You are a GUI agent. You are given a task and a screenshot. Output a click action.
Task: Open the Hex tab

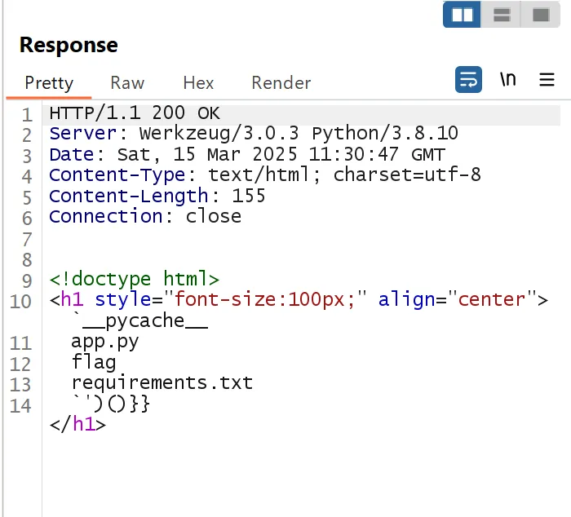click(198, 83)
